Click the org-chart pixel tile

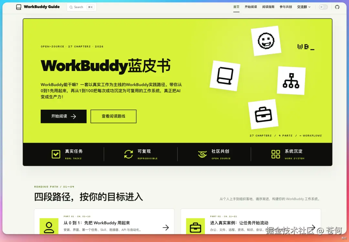pyautogui.click(x=291, y=80)
